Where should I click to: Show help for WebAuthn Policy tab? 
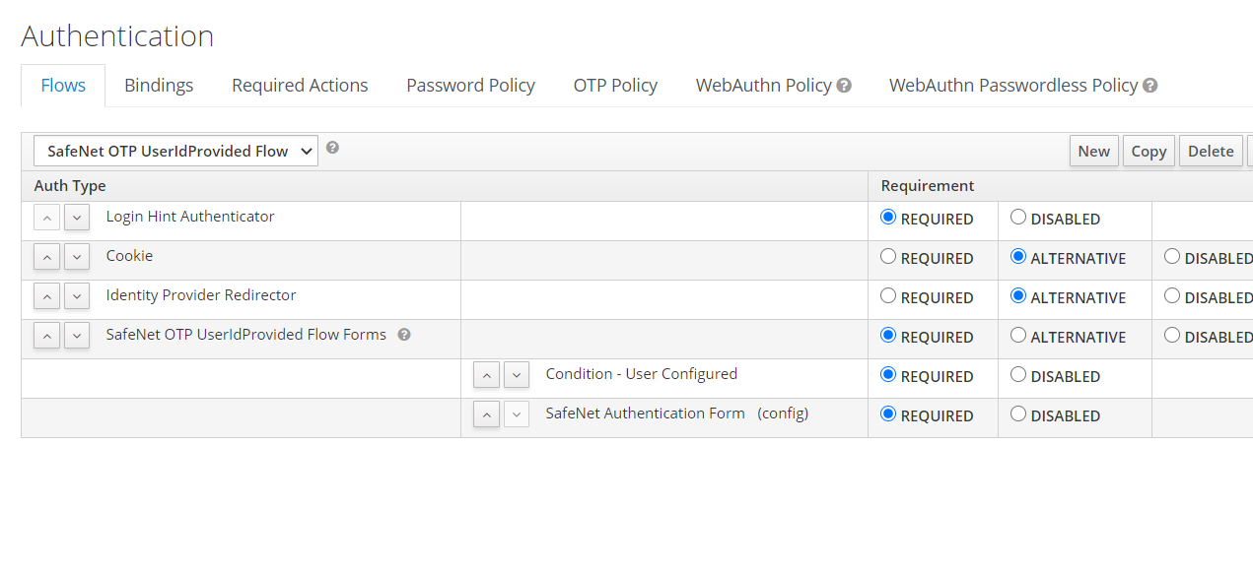844,86
